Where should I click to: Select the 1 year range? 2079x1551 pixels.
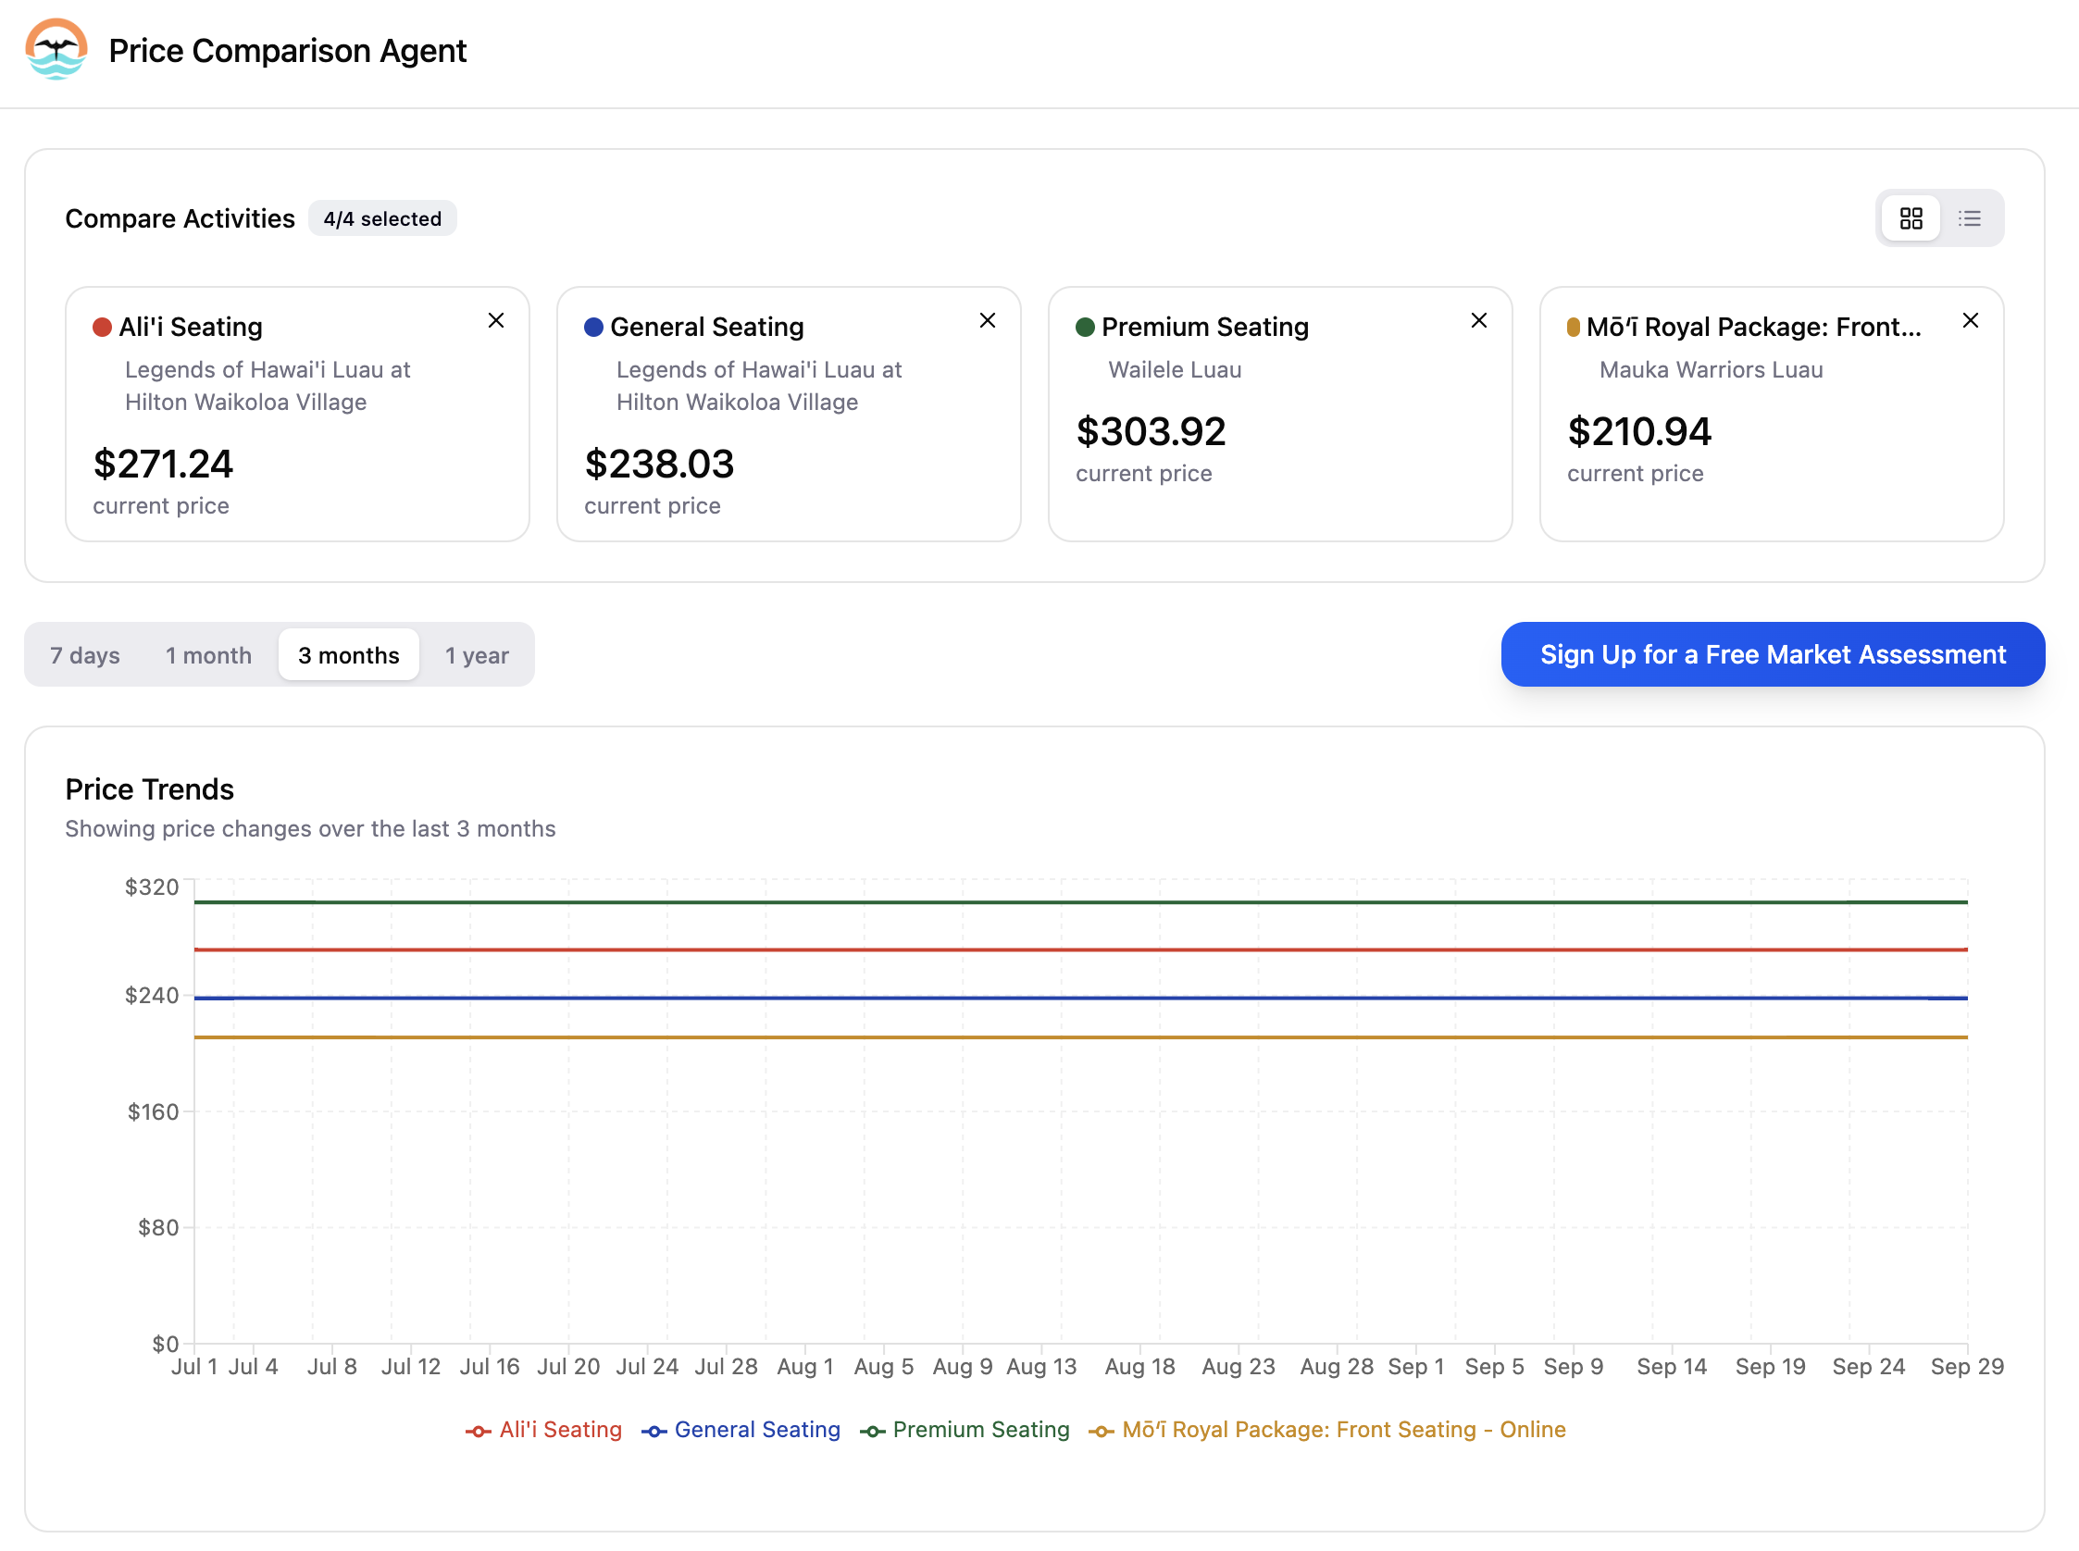tap(476, 655)
